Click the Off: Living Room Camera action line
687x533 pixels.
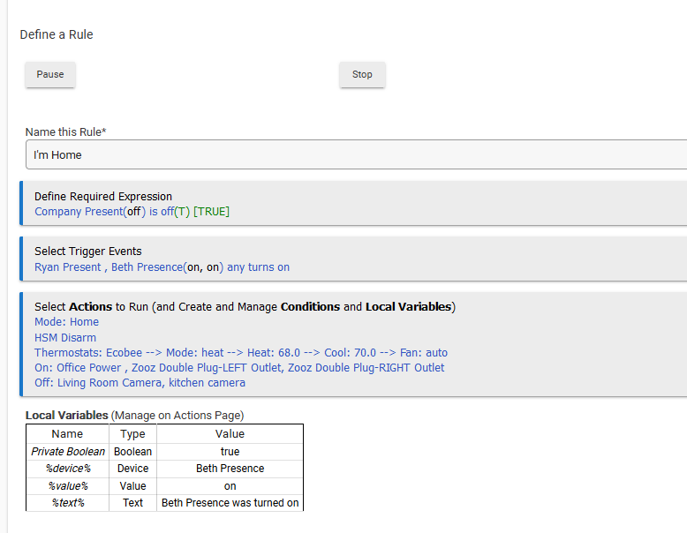click(140, 383)
